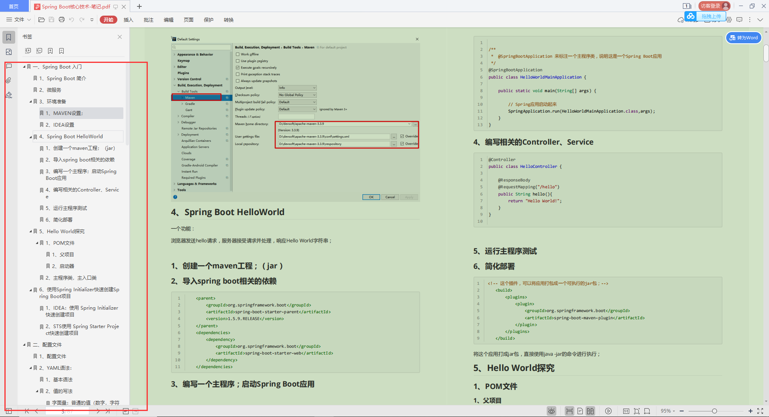Screen dimensions: 769x417
Task: Click the eye protection mode icon
Action: tap(552, 411)
